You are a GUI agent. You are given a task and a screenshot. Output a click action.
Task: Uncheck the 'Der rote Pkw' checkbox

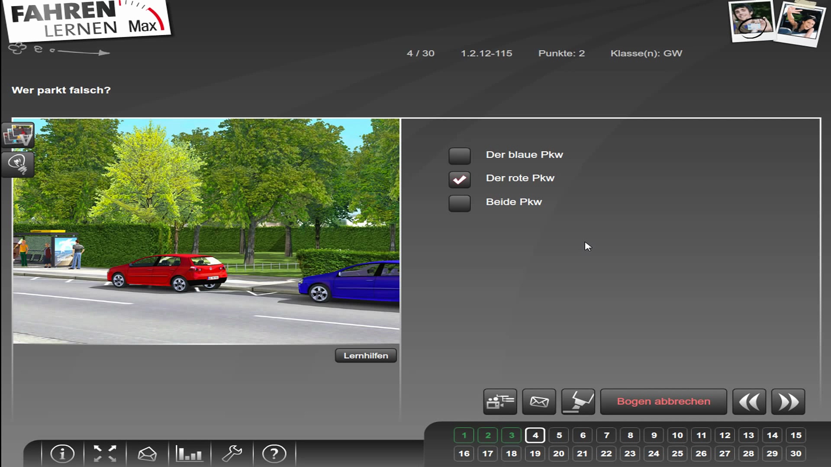coord(459,179)
